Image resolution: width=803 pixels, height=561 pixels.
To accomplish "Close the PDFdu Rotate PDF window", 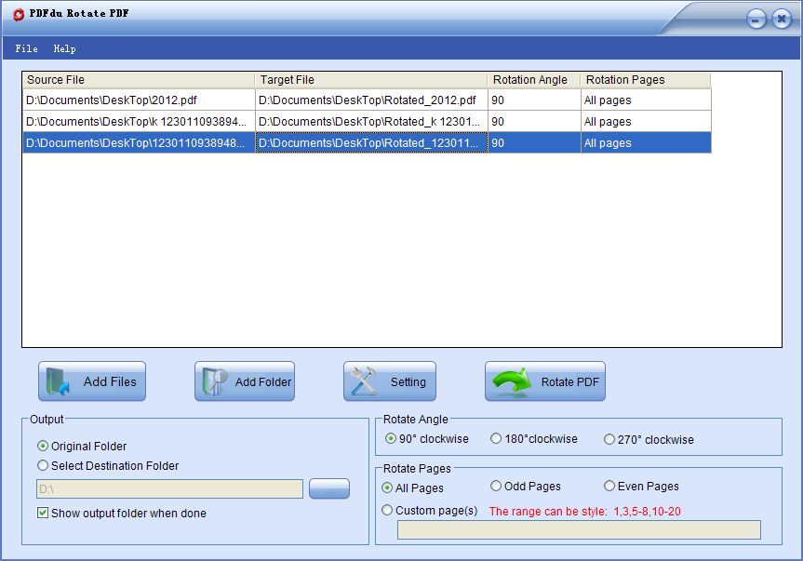I will pyautogui.click(x=782, y=20).
